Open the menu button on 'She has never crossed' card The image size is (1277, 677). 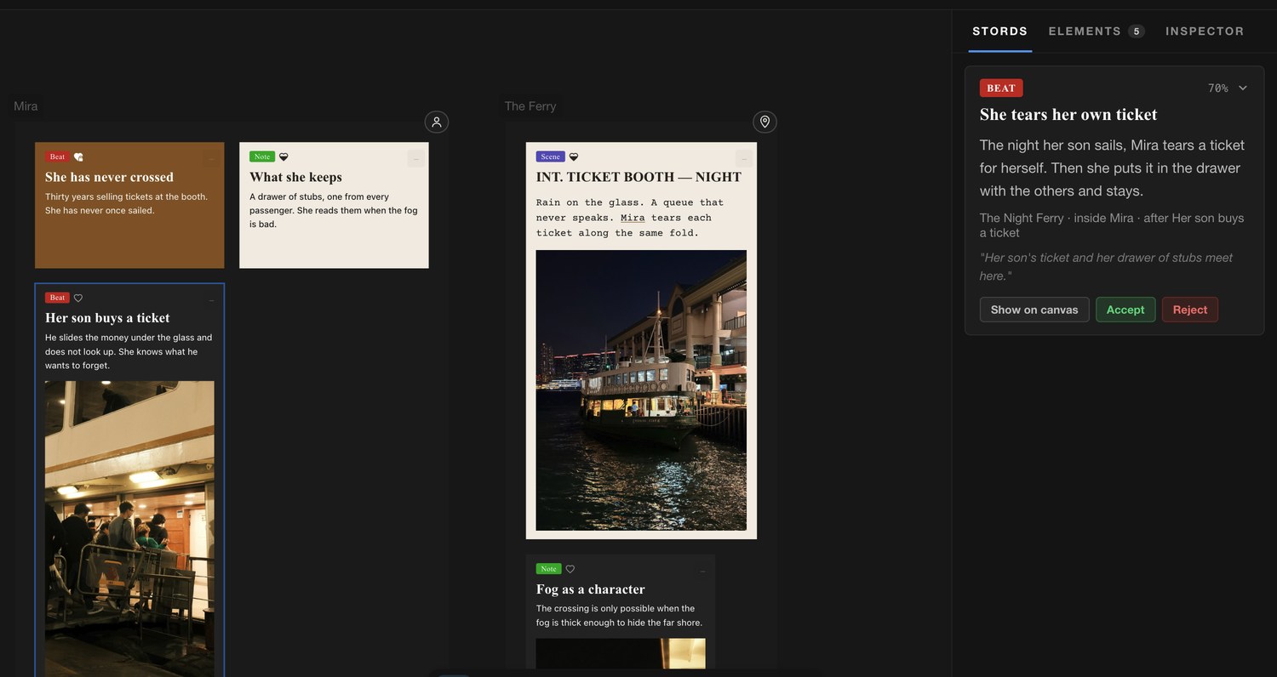pos(211,158)
